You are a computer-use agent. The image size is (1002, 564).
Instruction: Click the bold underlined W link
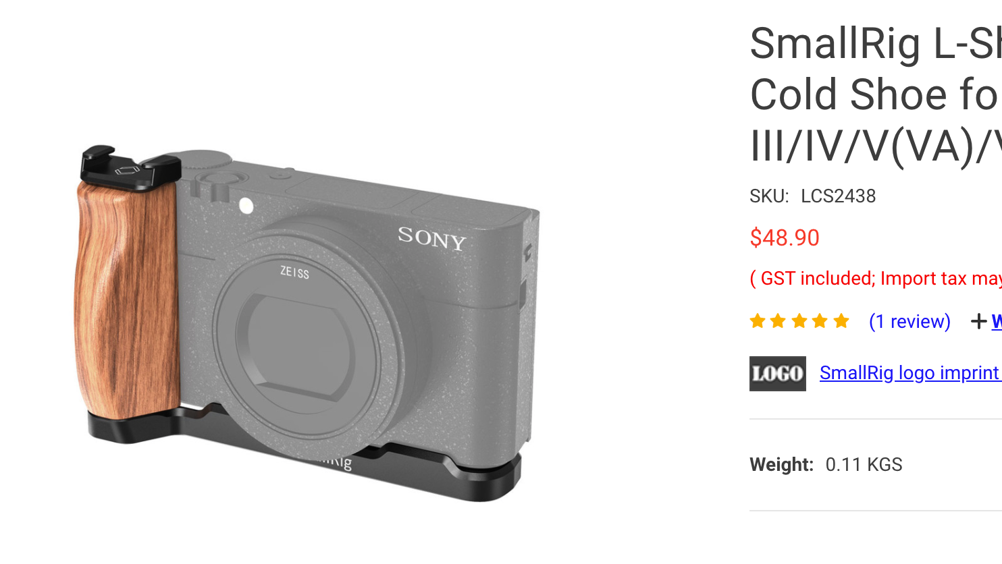click(997, 322)
